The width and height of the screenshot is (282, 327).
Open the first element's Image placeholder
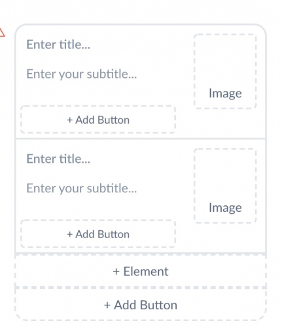tap(225, 71)
